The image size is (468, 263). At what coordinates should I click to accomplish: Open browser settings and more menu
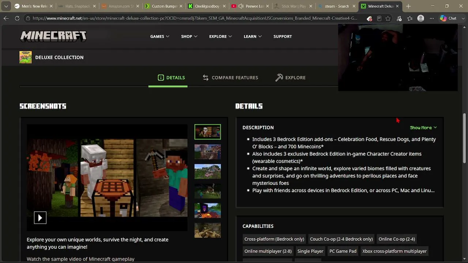[x=432, y=18]
